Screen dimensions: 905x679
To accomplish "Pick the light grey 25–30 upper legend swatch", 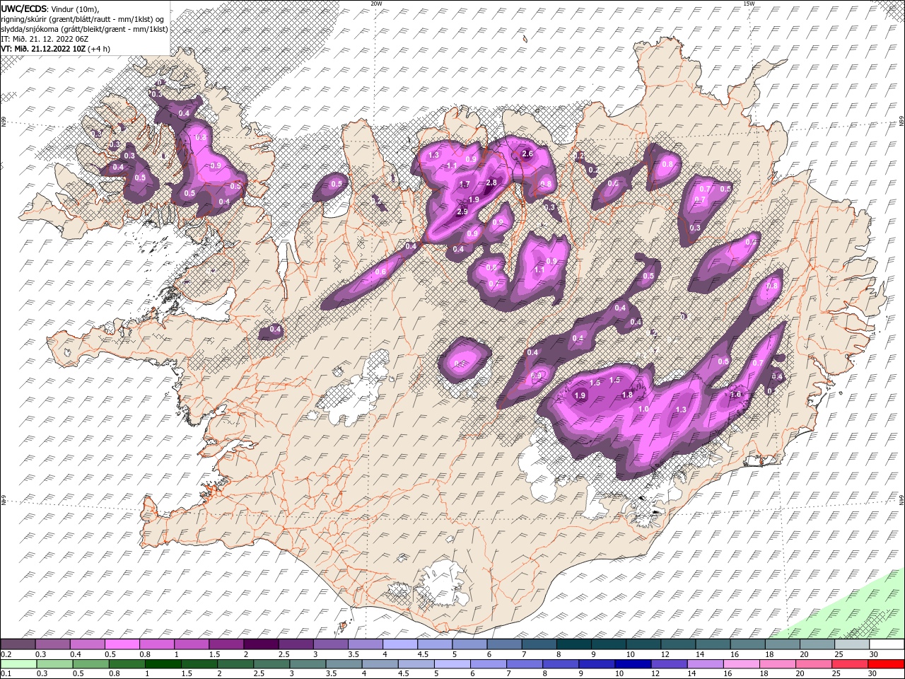I will click(851, 644).
